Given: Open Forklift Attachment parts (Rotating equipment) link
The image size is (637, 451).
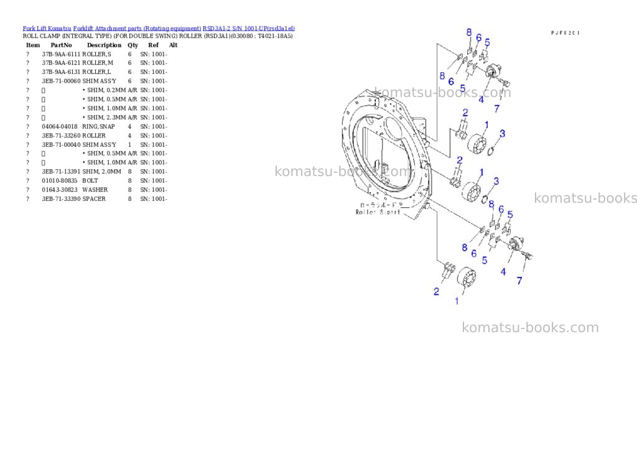Looking at the screenshot, I should (137, 29).
